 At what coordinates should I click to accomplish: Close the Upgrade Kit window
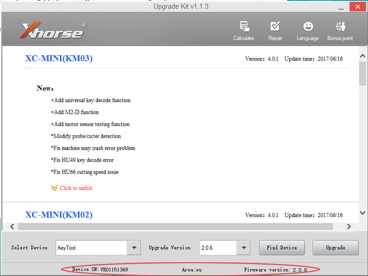[357, 7]
